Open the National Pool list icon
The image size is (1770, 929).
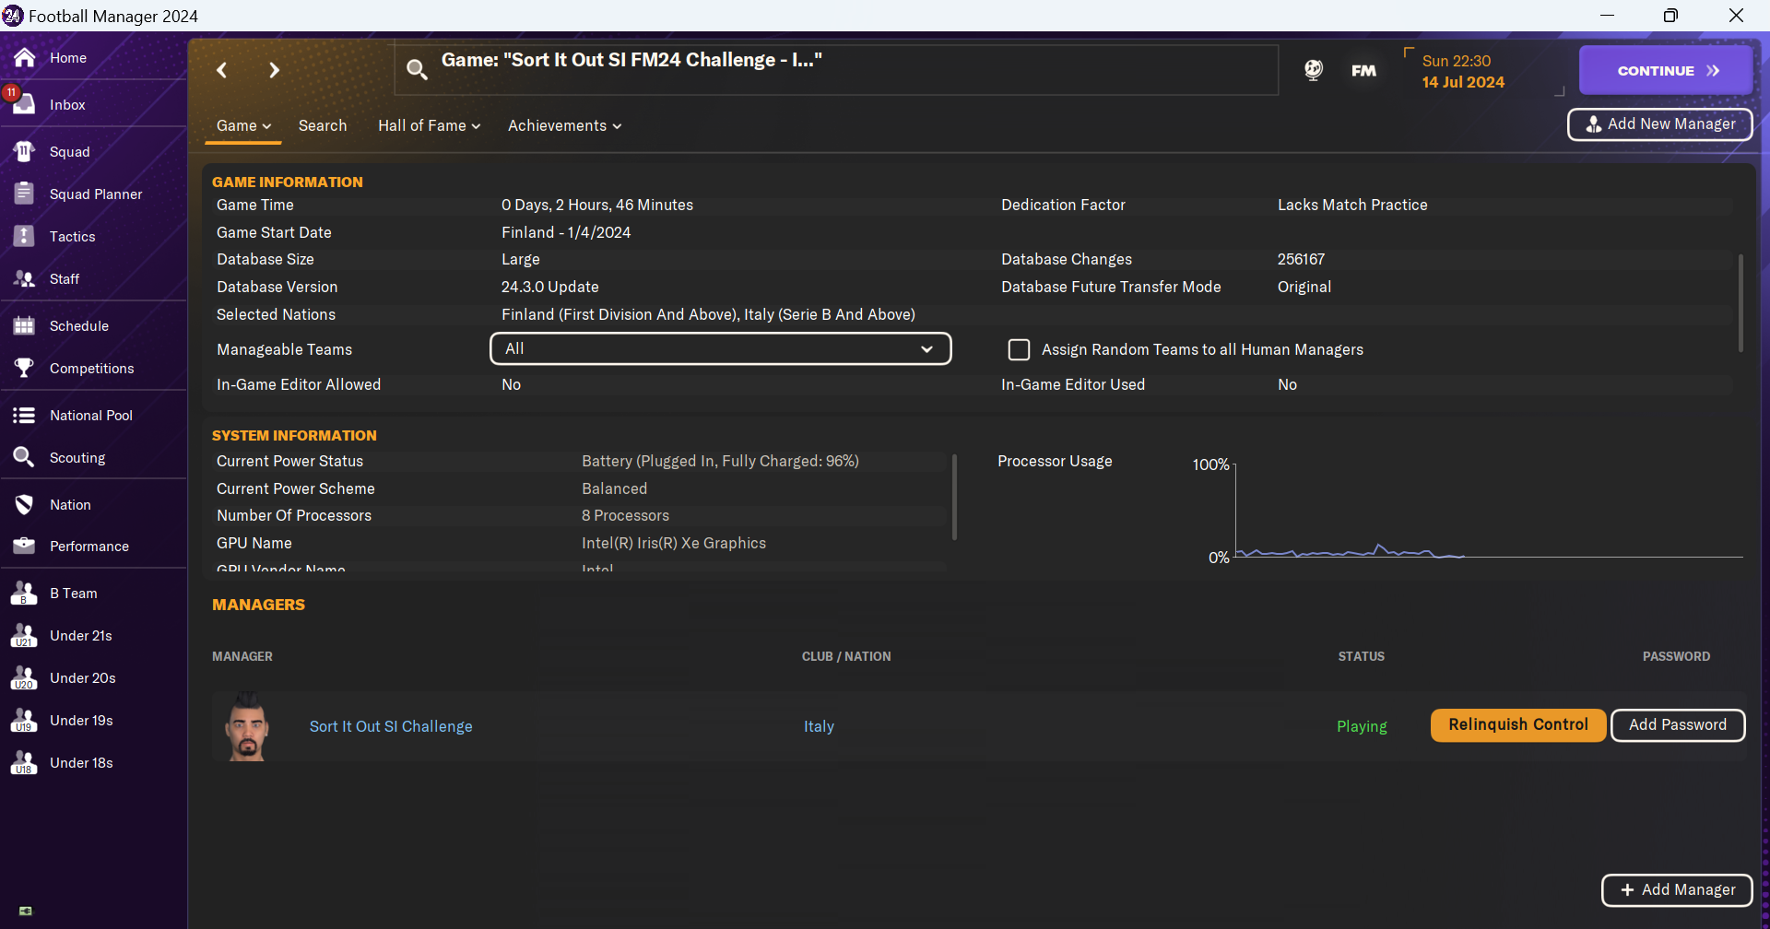tap(25, 416)
